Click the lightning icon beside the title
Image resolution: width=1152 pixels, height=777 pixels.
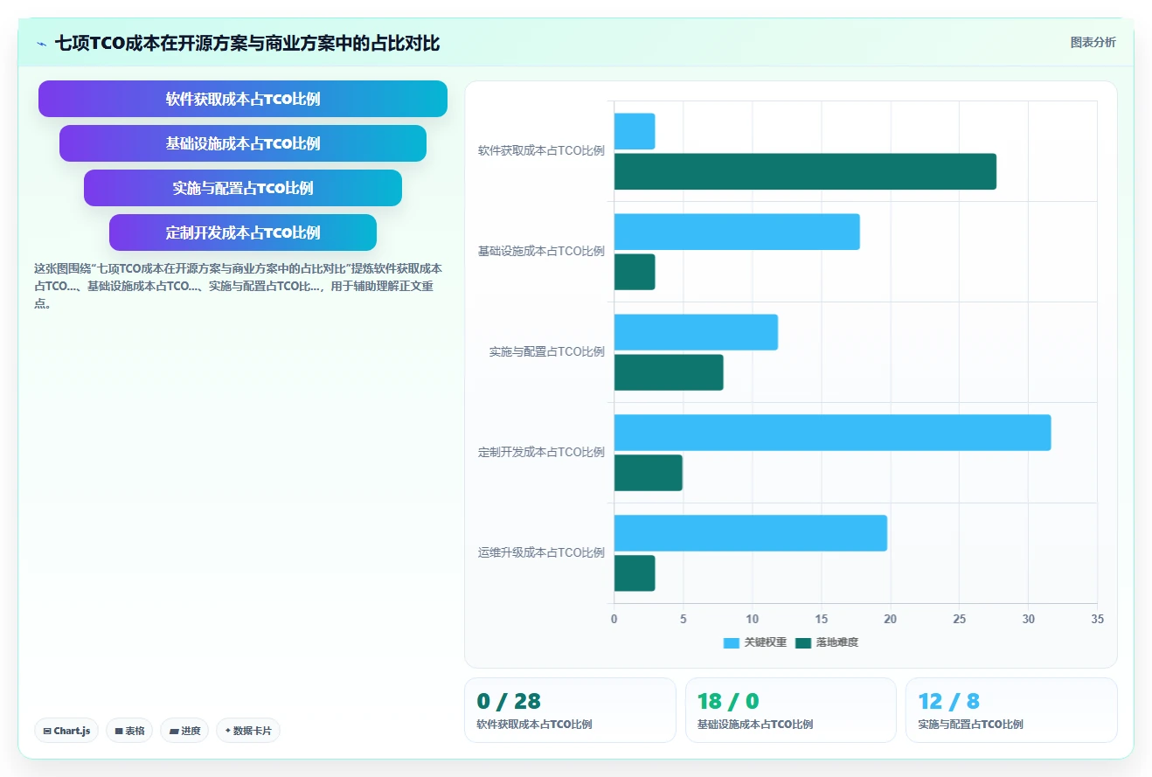click(41, 43)
